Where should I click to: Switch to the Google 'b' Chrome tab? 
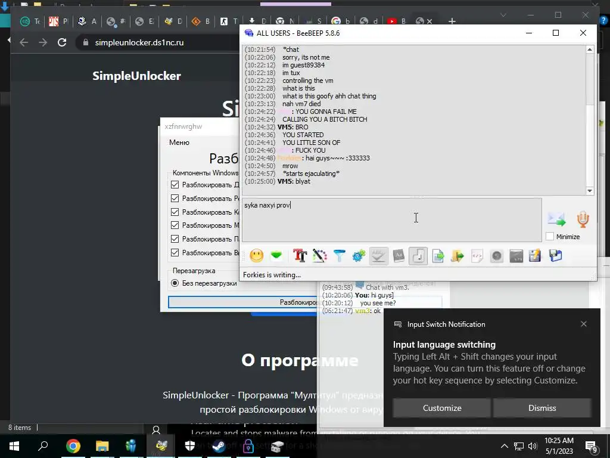coord(340,21)
